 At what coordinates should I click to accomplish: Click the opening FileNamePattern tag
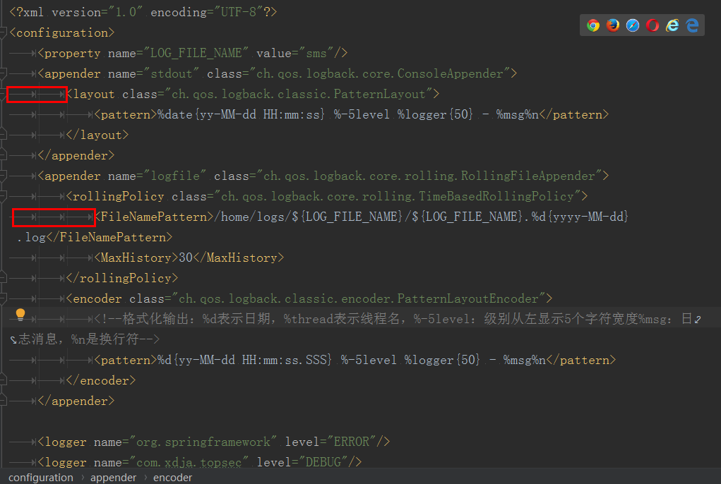(154, 217)
